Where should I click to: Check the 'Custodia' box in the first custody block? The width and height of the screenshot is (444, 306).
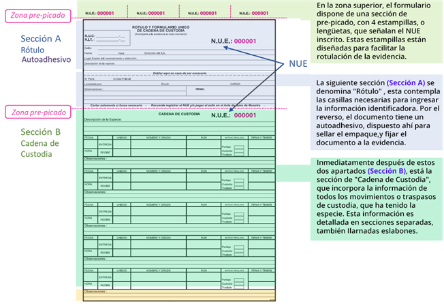pos(239,151)
